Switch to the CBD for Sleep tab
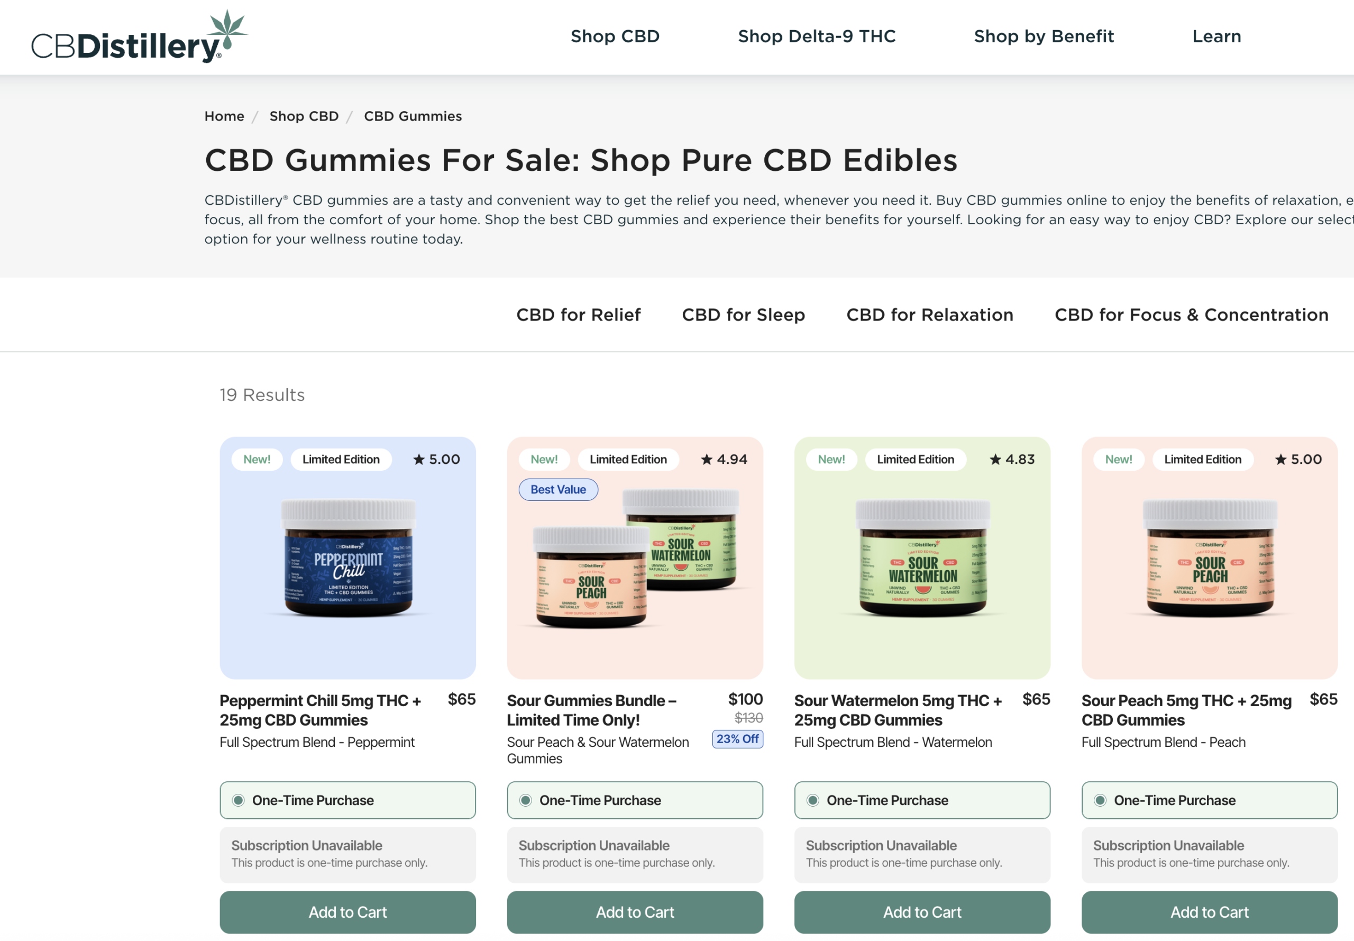The image size is (1354, 941). (x=743, y=315)
